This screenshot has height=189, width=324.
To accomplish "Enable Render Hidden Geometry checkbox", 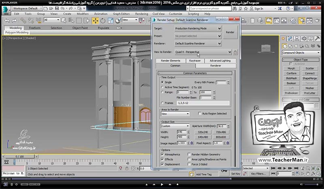I will pyautogui.click(x=189, y=154).
